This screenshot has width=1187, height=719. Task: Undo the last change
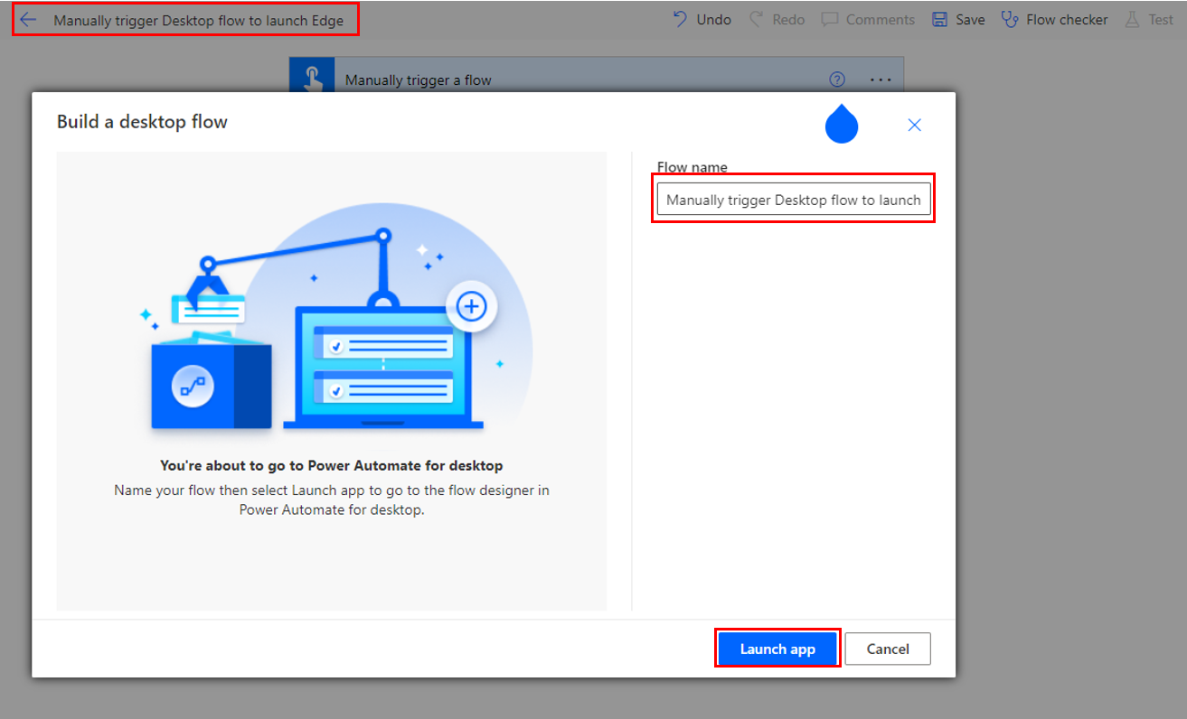pyautogui.click(x=702, y=19)
